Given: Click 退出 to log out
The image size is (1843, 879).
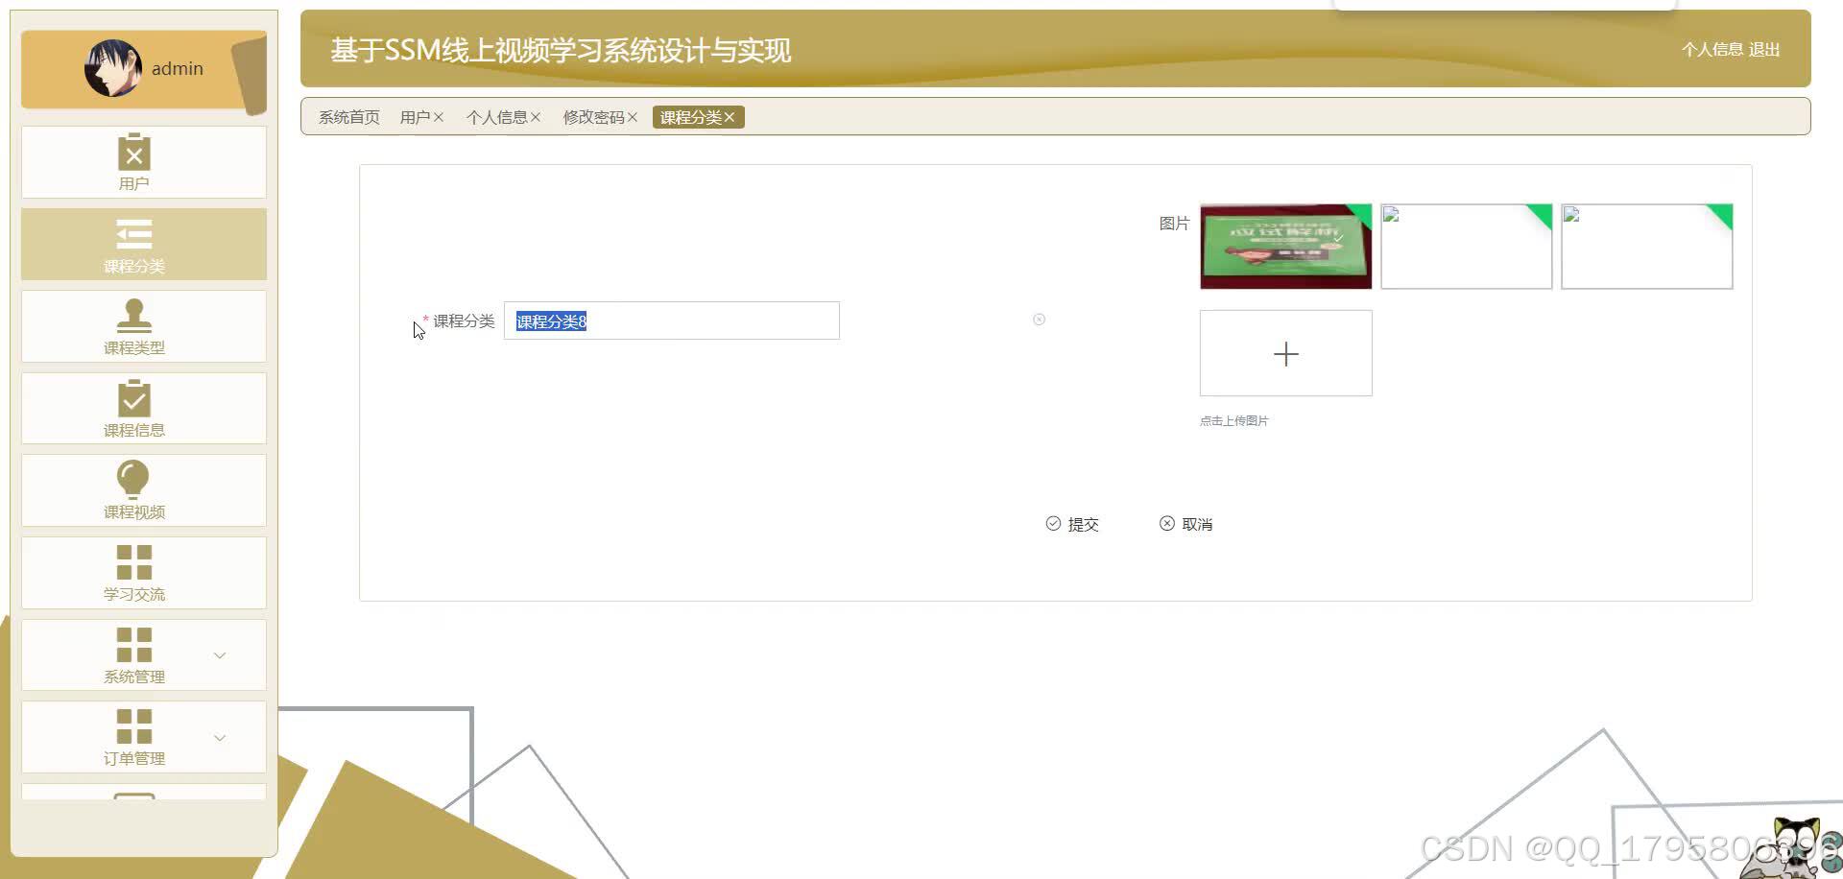Looking at the screenshot, I should (1766, 49).
